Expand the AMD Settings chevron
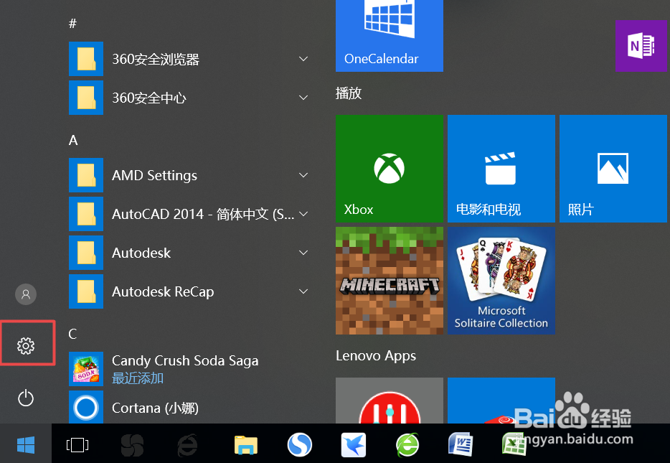Viewport: 670px width, 463px height. (303, 175)
